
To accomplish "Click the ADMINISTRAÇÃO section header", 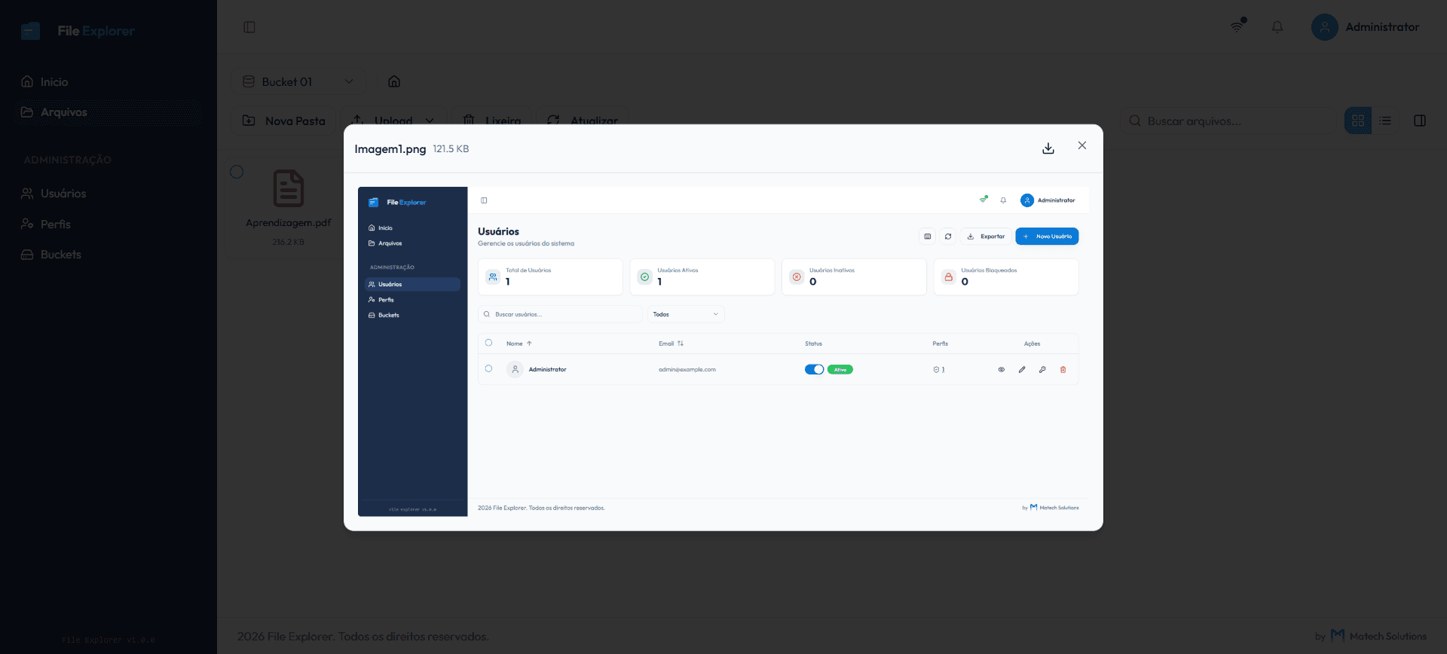I will (67, 160).
